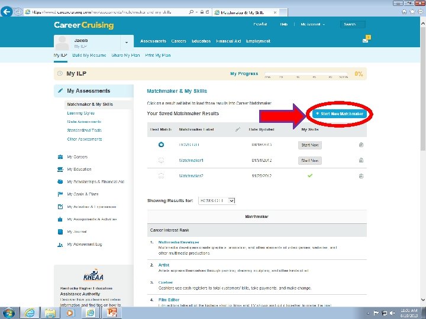Open the Education menu
The height and width of the screenshot is (319, 426).
coord(201,41)
